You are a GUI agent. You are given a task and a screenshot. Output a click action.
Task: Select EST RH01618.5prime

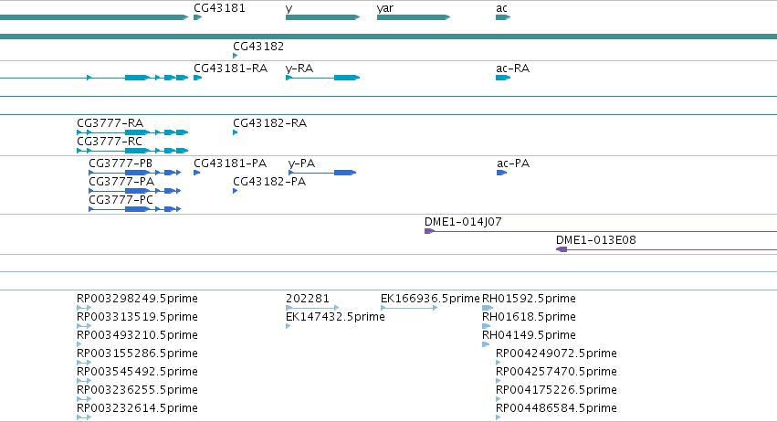coord(529,317)
